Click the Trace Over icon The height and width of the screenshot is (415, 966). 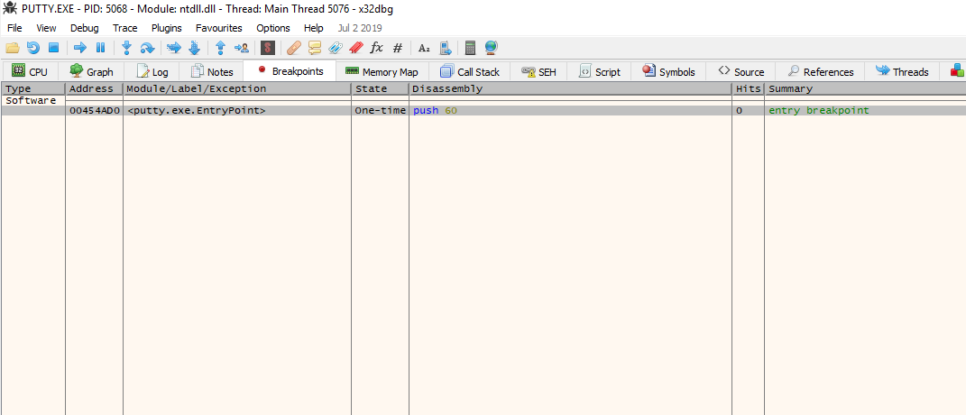point(194,48)
